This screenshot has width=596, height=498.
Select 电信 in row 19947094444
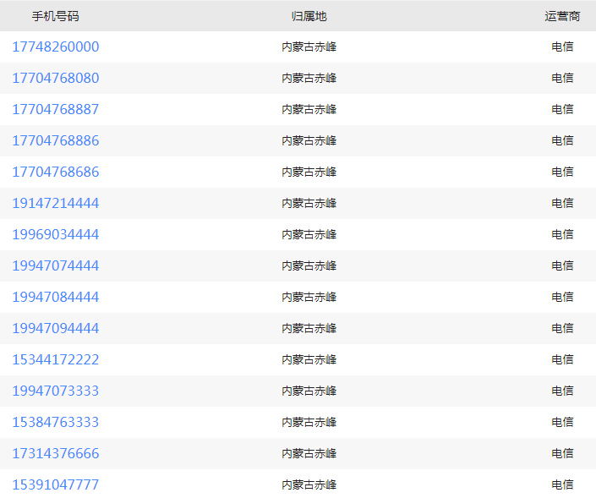click(562, 328)
